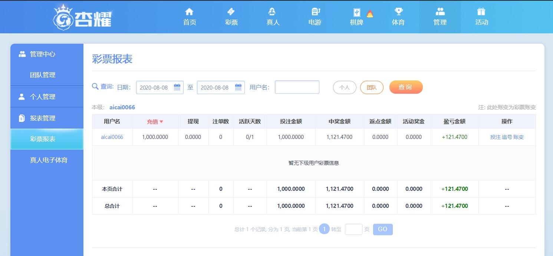Switch to 真人电子体育 report
Screen dimensions: 553x256
click(x=49, y=160)
